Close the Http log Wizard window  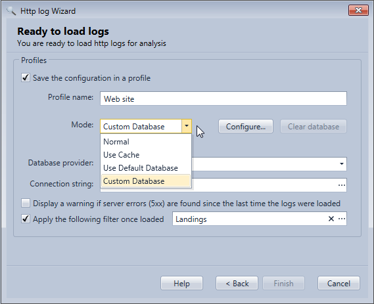(x=358, y=11)
